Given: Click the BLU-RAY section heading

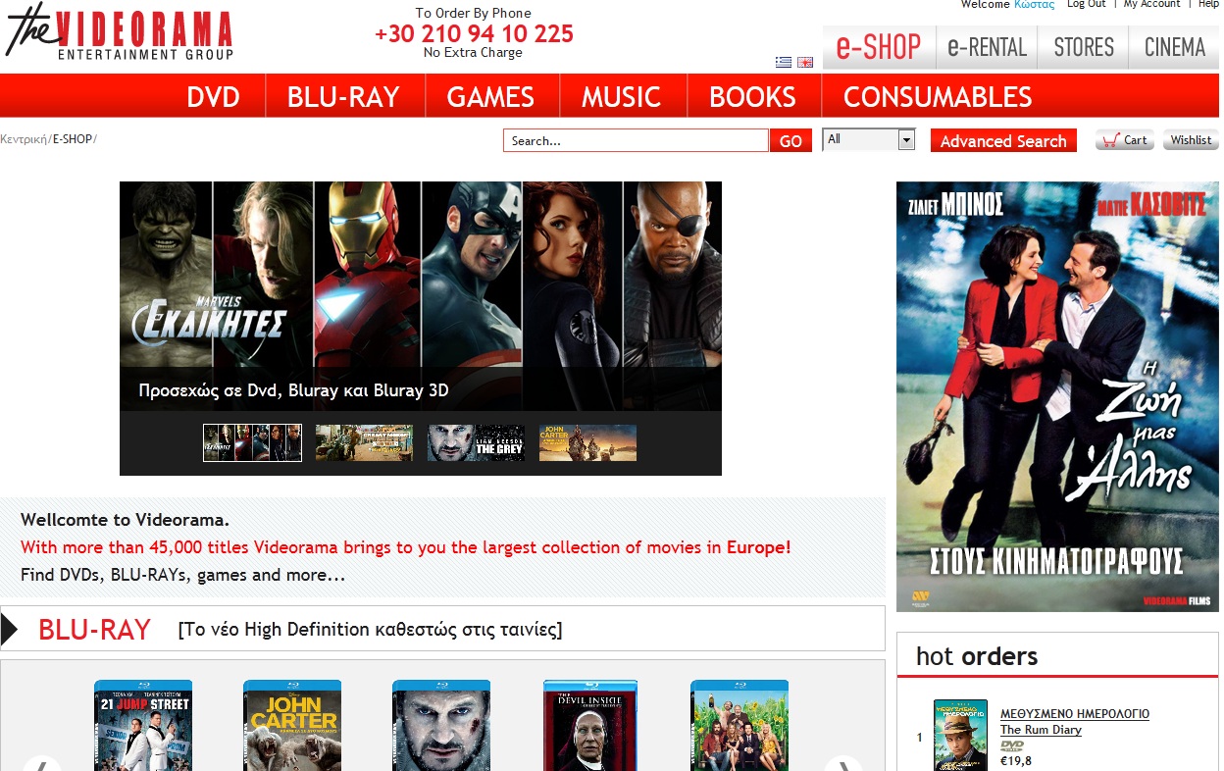Looking at the screenshot, I should click(x=94, y=629).
